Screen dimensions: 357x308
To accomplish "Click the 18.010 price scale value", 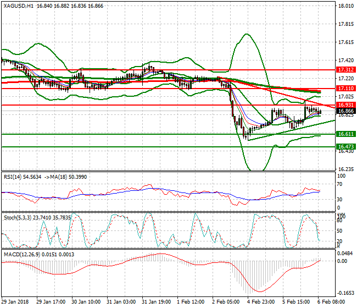I will (345, 6).
